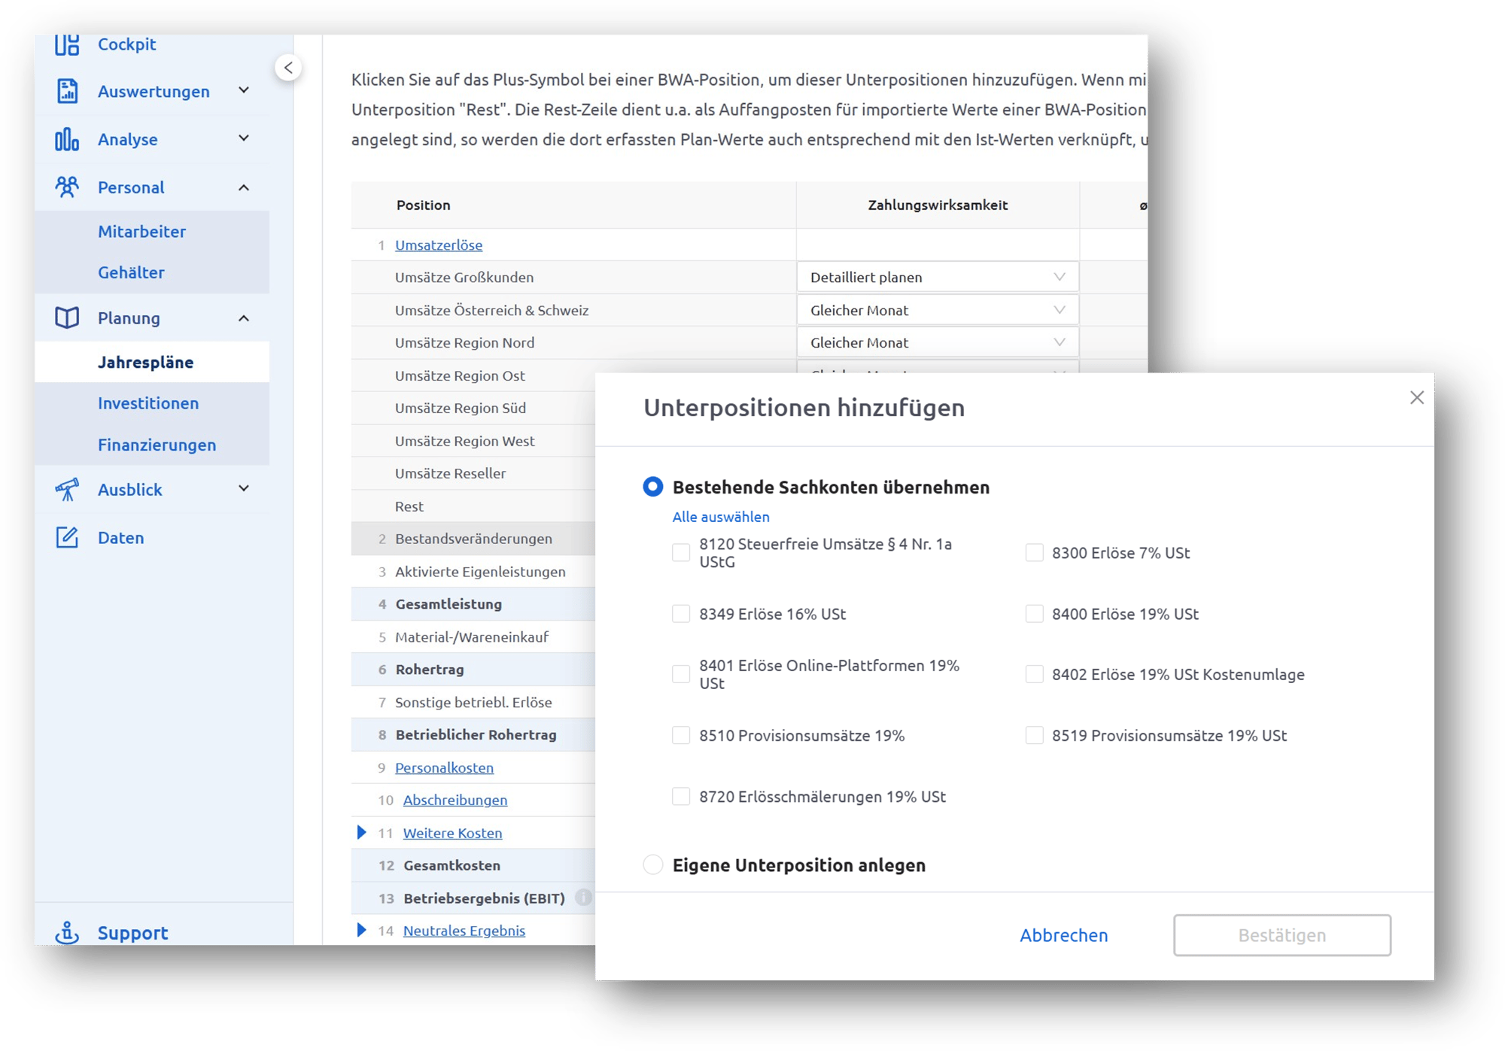Image resolution: width=1505 pixels, height=1051 pixels.
Task: Expand the Analyse menu chevron
Action: [244, 138]
